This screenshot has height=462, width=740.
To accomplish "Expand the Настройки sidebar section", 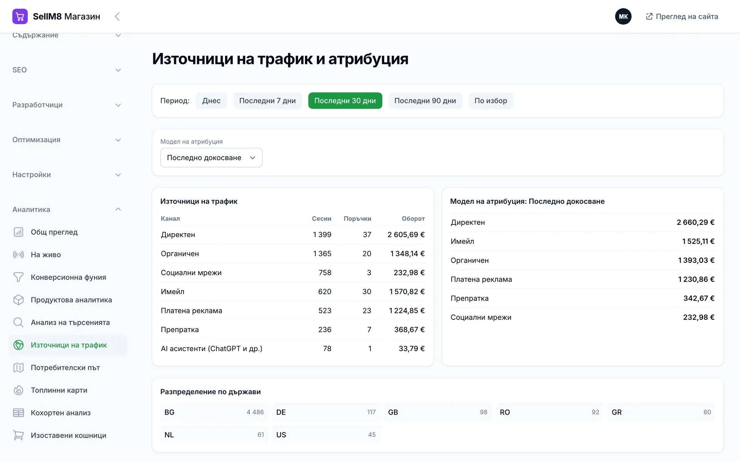I will pos(67,175).
